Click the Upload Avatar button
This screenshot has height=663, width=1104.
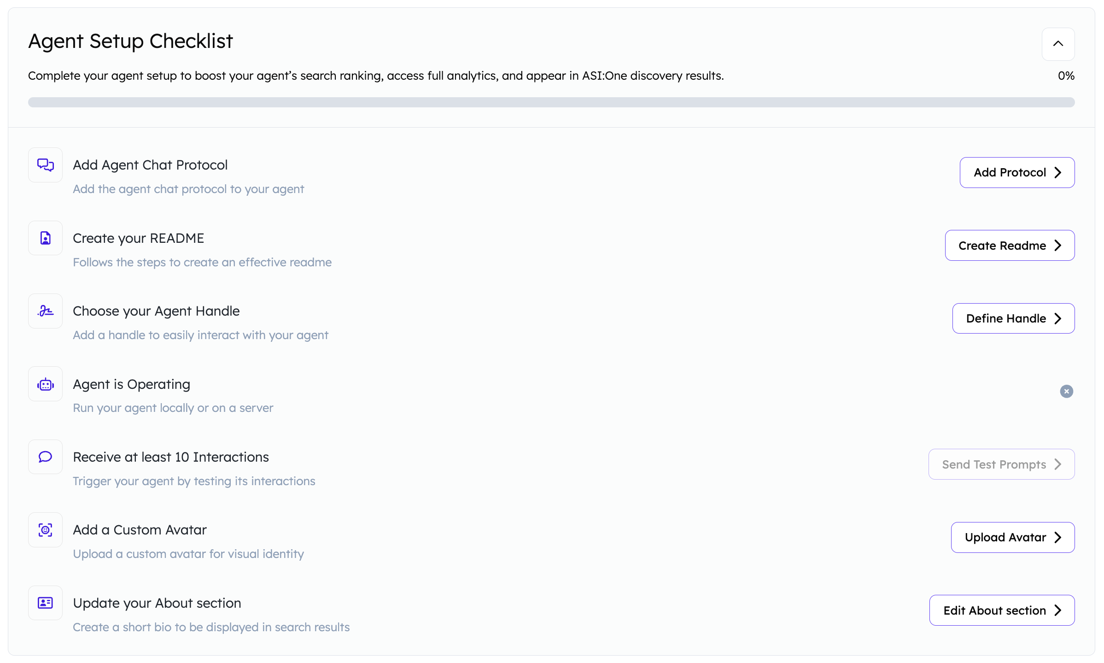[x=1013, y=537]
